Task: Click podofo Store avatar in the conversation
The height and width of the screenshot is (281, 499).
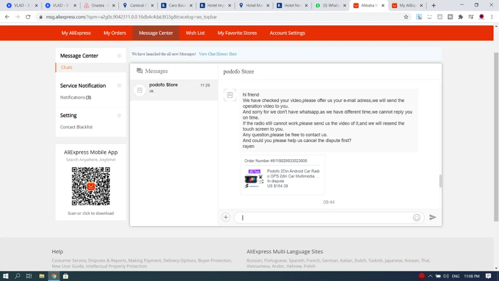Action: pos(230,95)
